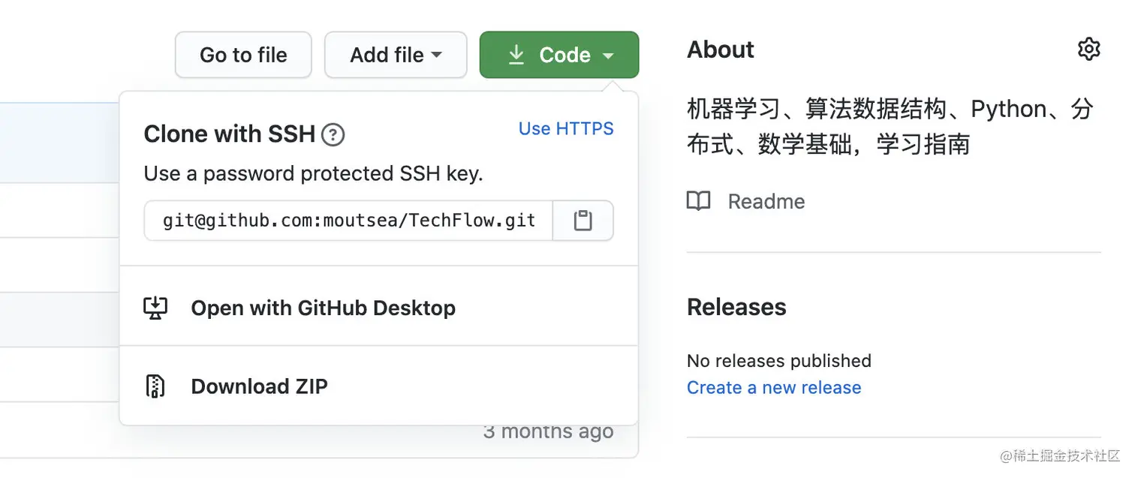
Task: Click the "3 months ago" timestamp
Action: [549, 431]
